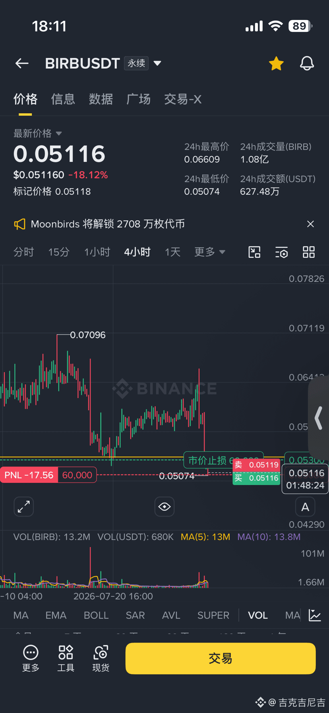
Task: Open the indicator chart line icon
Action: click(x=315, y=615)
